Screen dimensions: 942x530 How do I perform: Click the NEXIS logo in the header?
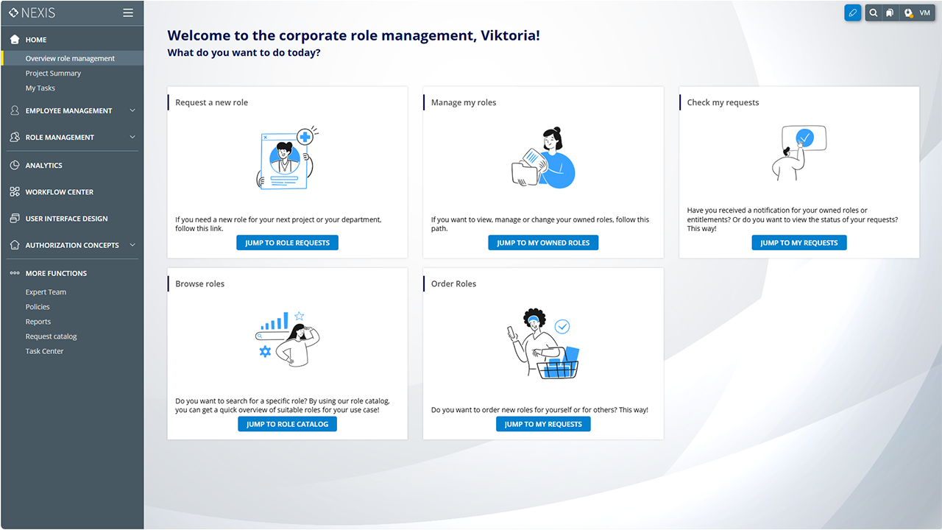[32, 13]
